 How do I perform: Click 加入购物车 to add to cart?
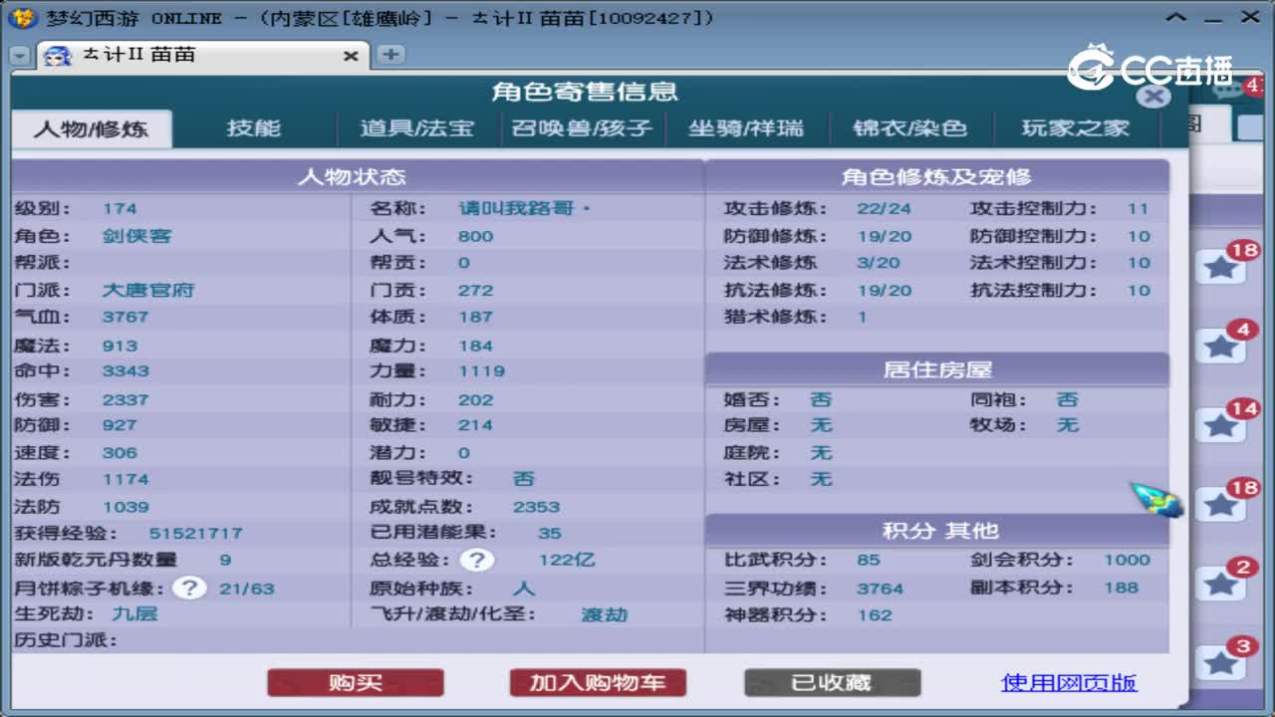[x=596, y=684]
